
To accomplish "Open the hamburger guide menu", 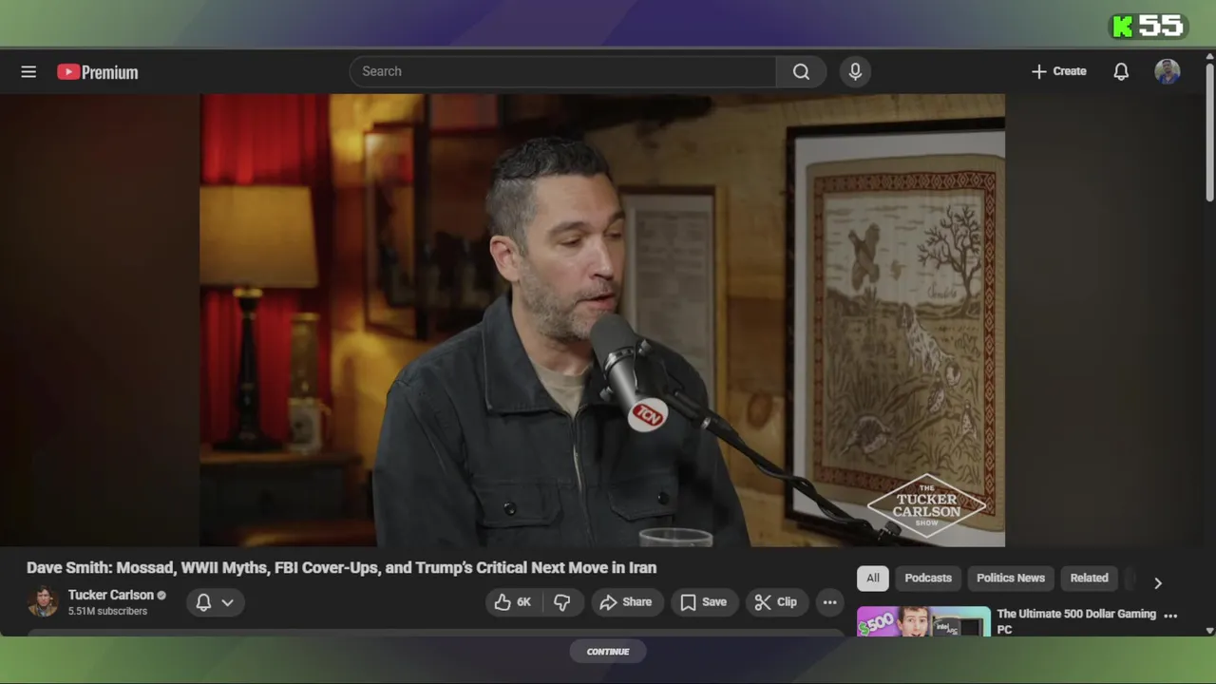I will pyautogui.click(x=28, y=72).
